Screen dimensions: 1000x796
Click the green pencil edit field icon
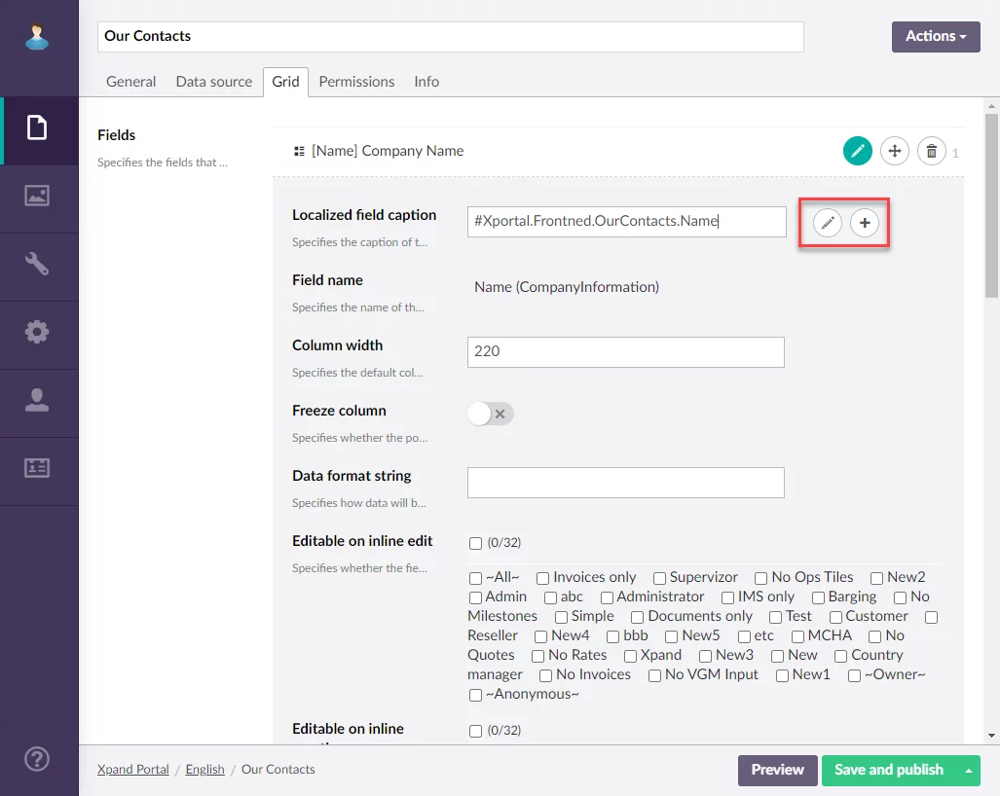tap(857, 151)
